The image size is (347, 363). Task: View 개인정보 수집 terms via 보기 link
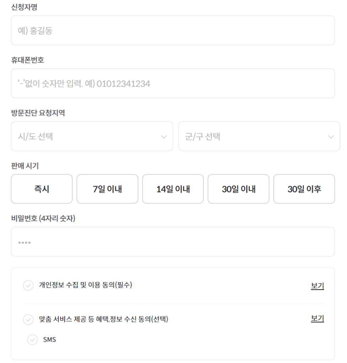[x=317, y=286]
